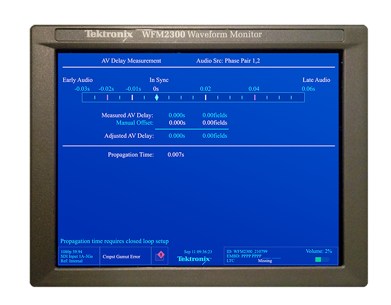
Task: Click the Adjusted AV Delay label
Action: click(x=129, y=136)
